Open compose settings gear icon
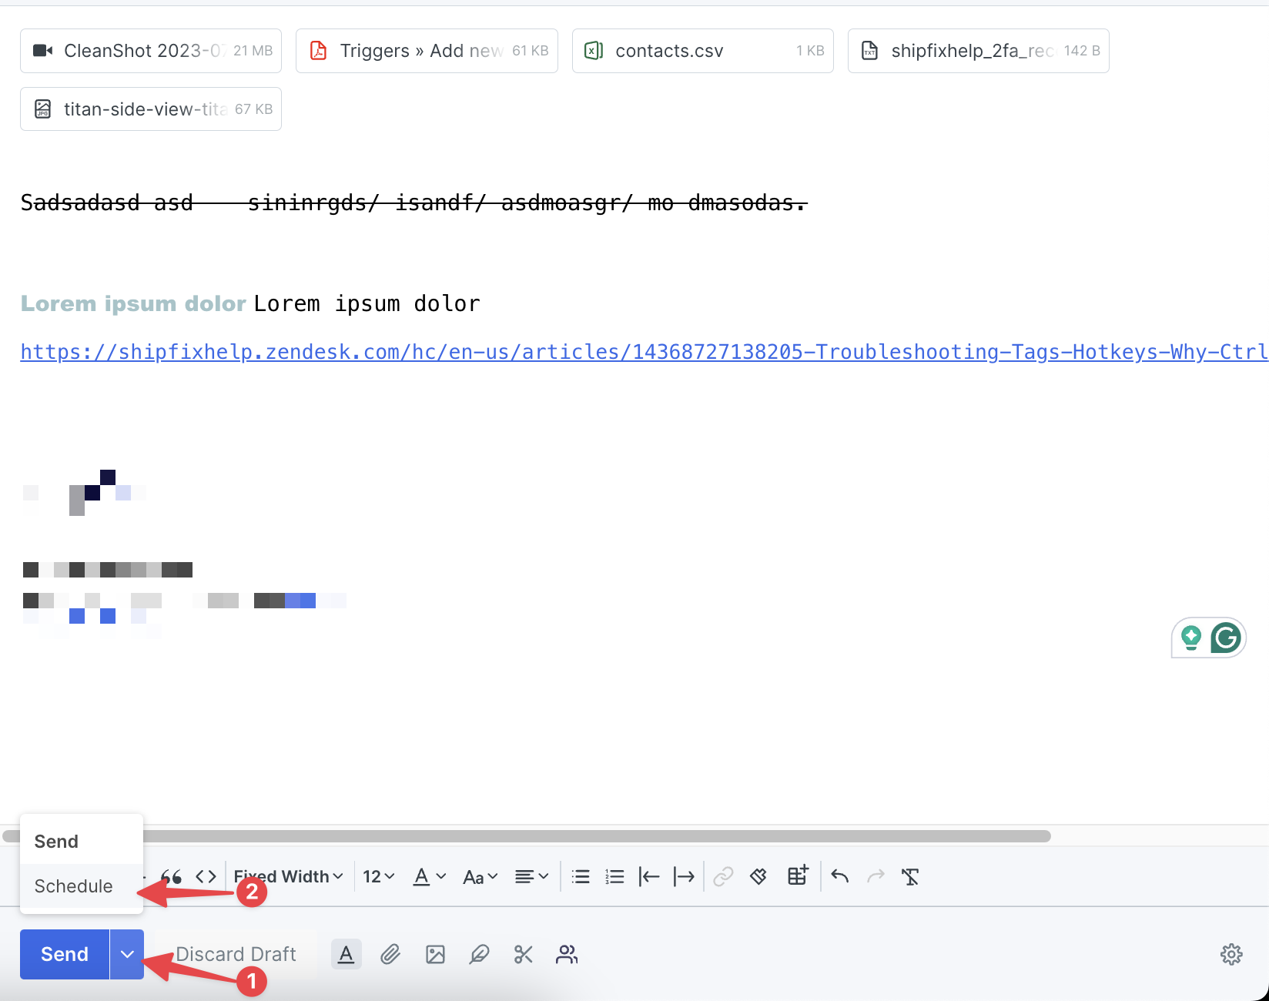The height and width of the screenshot is (1001, 1269). point(1231,955)
